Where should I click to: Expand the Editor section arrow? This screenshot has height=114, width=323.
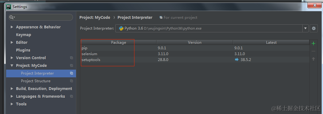click(x=12, y=42)
